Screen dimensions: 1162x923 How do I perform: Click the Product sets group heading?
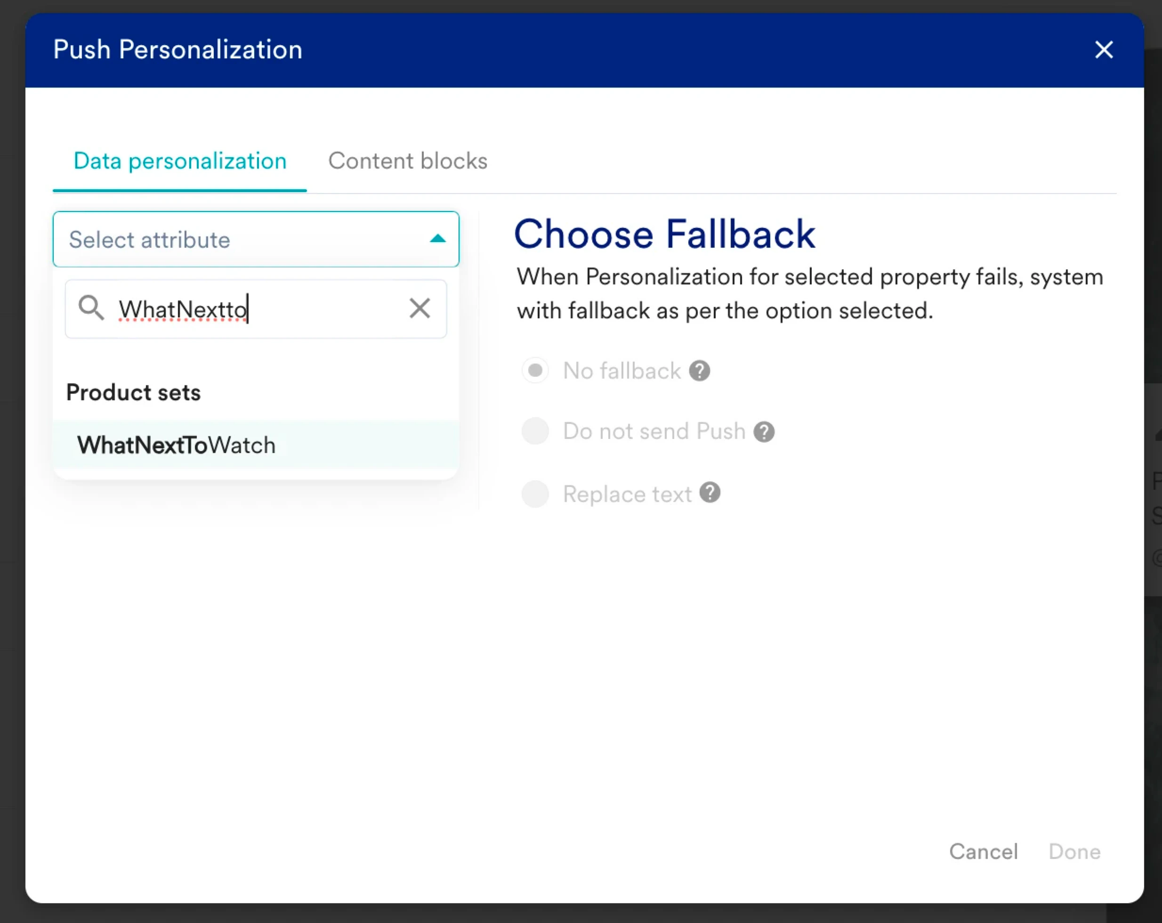[x=133, y=392]
